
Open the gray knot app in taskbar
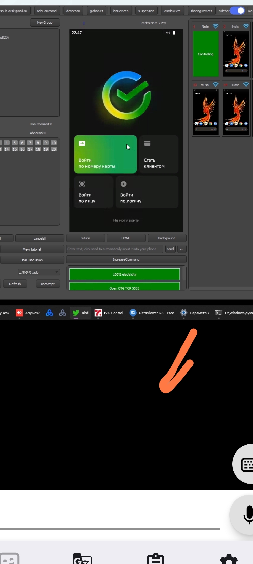[63, 313]
